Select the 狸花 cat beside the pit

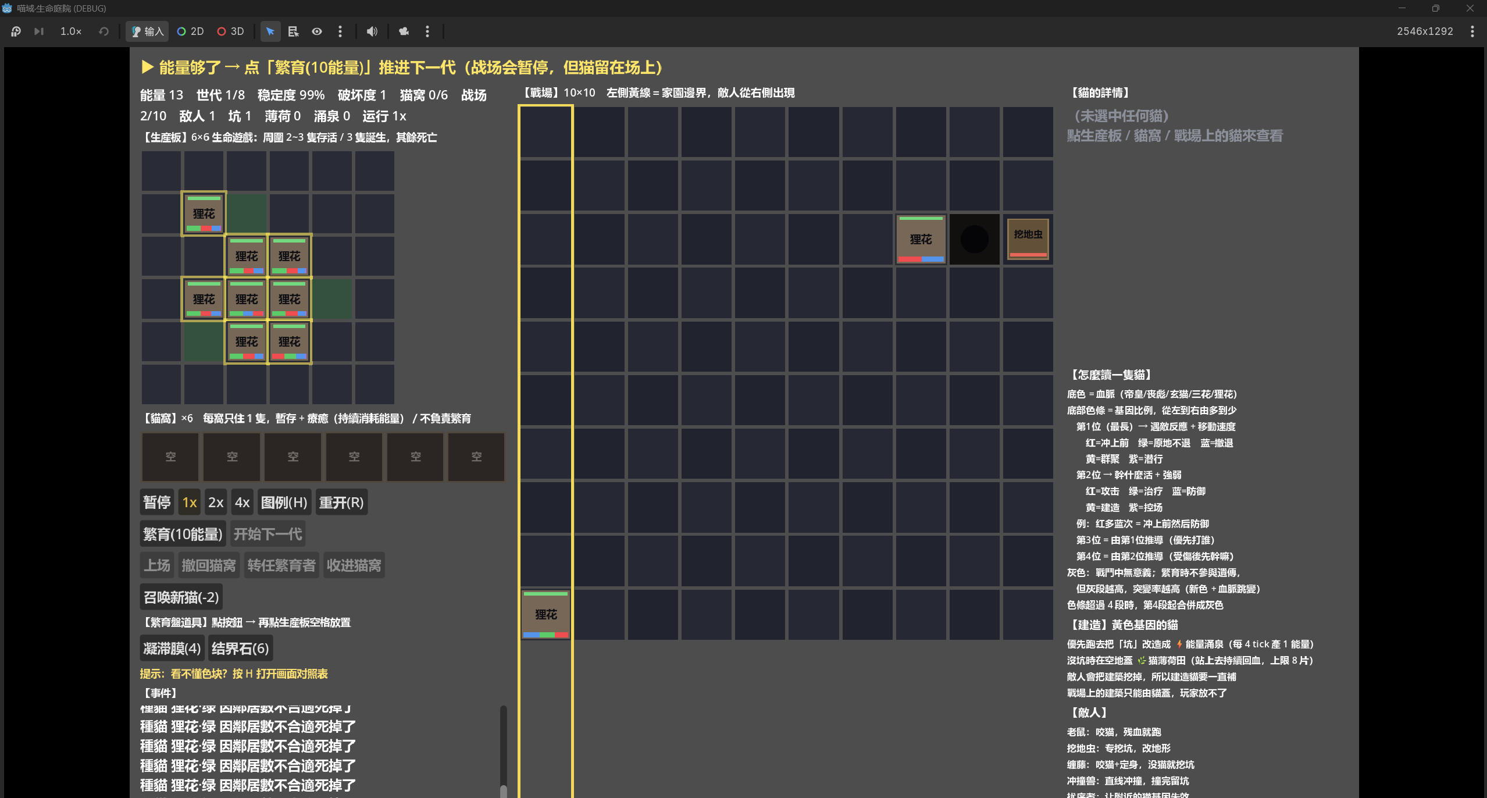921,239
